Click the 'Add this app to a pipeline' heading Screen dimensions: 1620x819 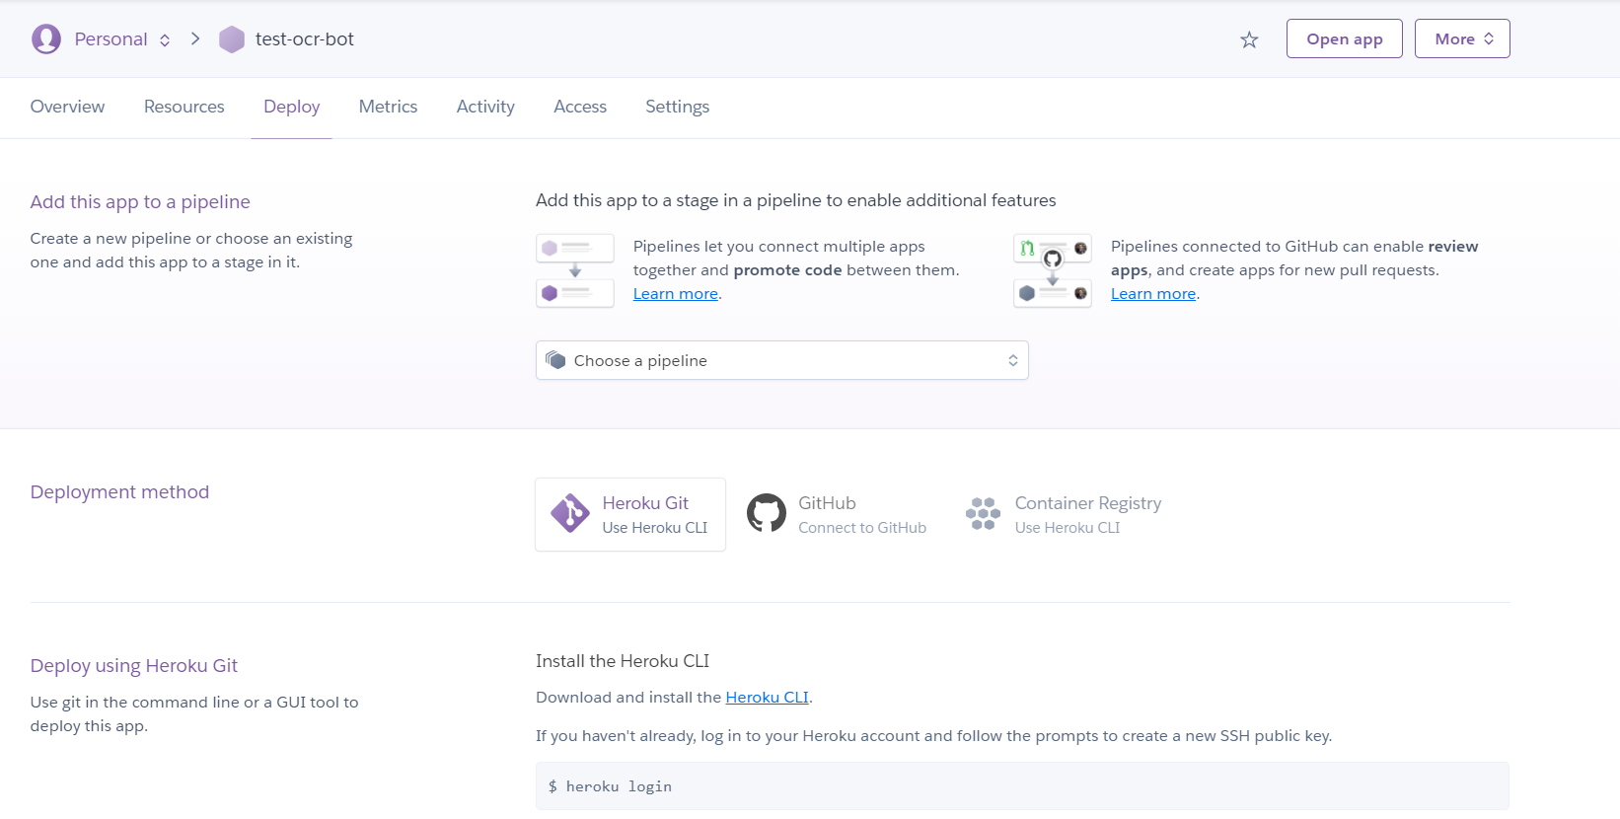pos(140,201)
